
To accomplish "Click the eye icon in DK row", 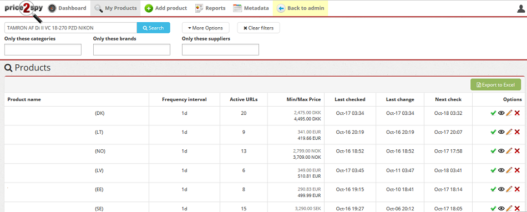I will click(501, 113).
